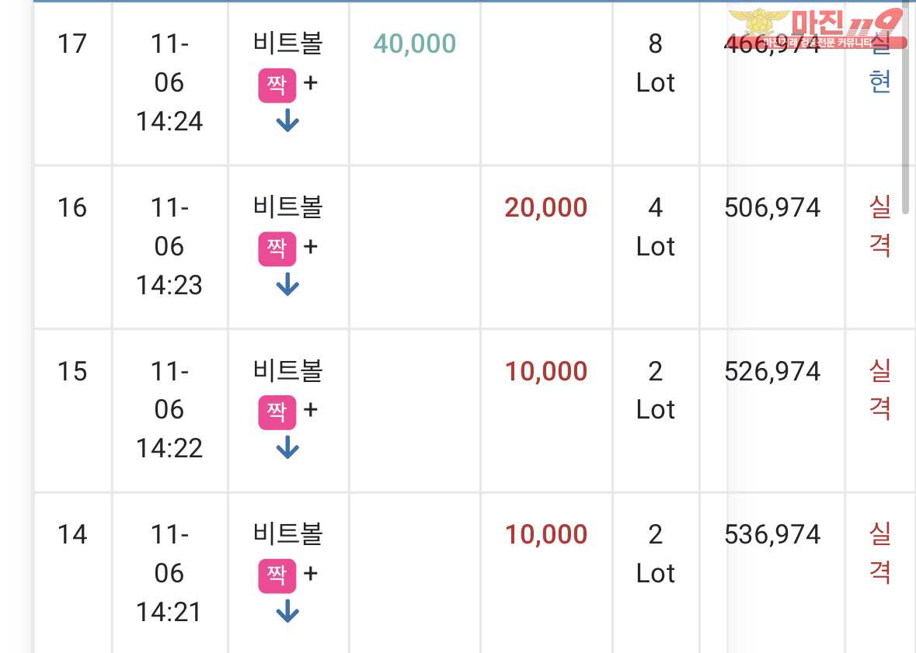
Task: Click the blue down arrow in row 15
Action: 287,447
